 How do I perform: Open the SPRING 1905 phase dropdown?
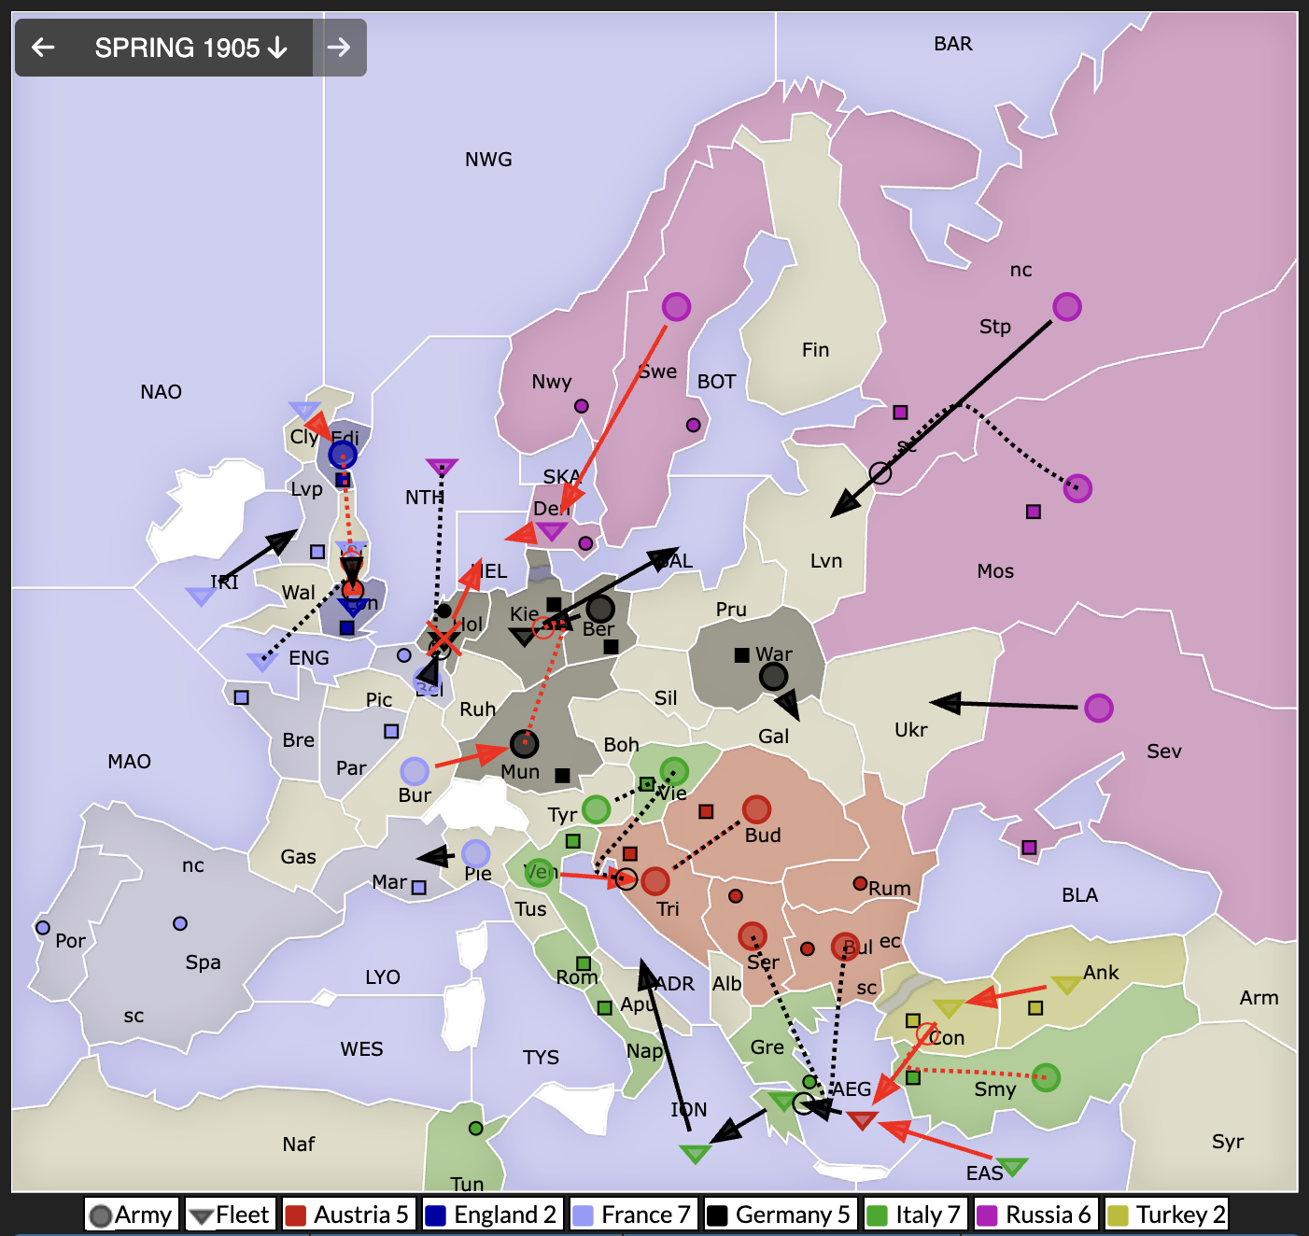click(190, 48)
